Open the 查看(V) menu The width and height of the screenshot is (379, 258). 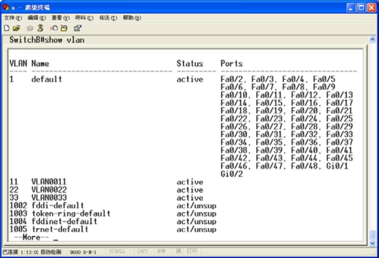pyautogui.click(x=60, y=18)
